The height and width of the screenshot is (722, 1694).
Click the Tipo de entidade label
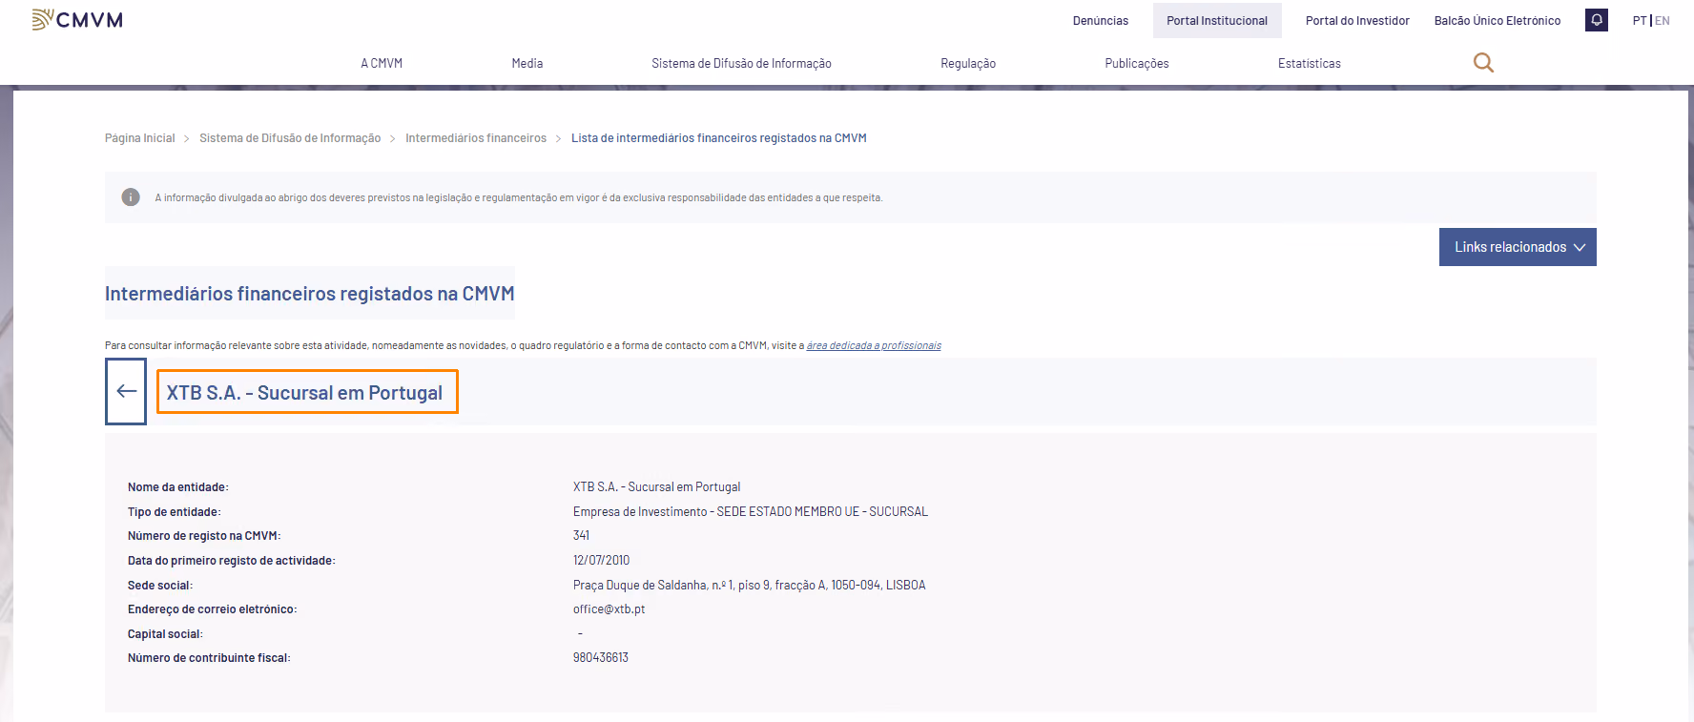[175, 512]
